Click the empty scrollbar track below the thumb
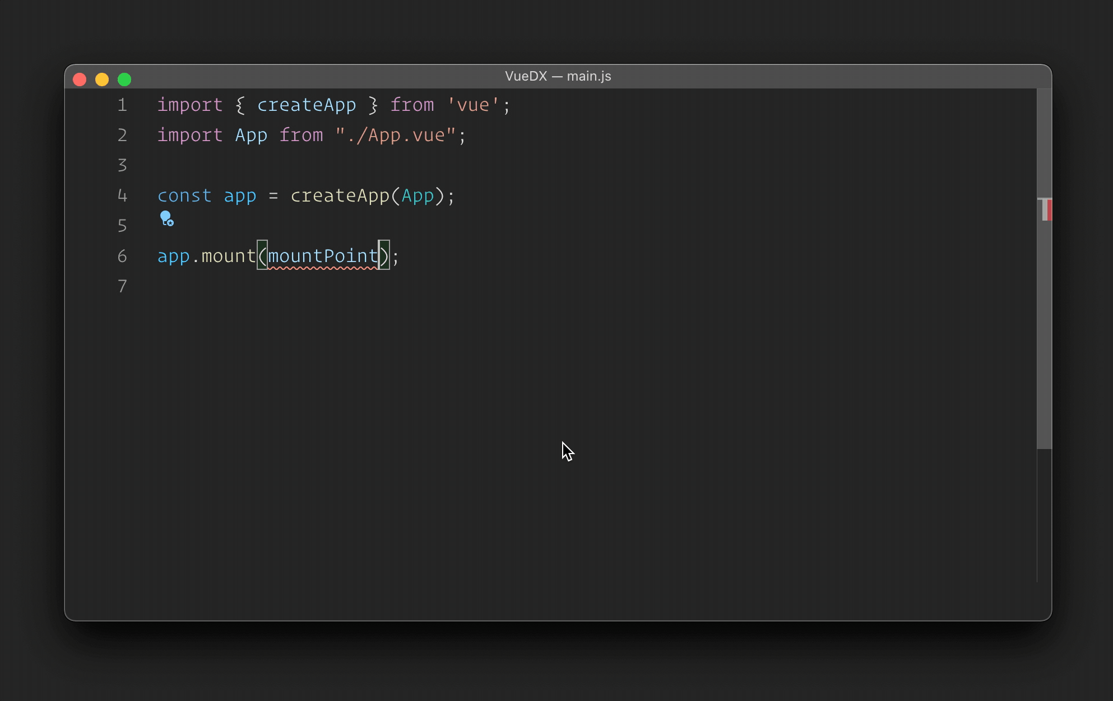 coord(1044,515)
